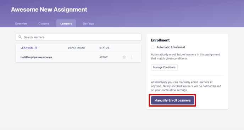The height and width of the screenshot is (130, 244).
Task: Click the Automatic Enrollment label text
Action: coord(171,47)
